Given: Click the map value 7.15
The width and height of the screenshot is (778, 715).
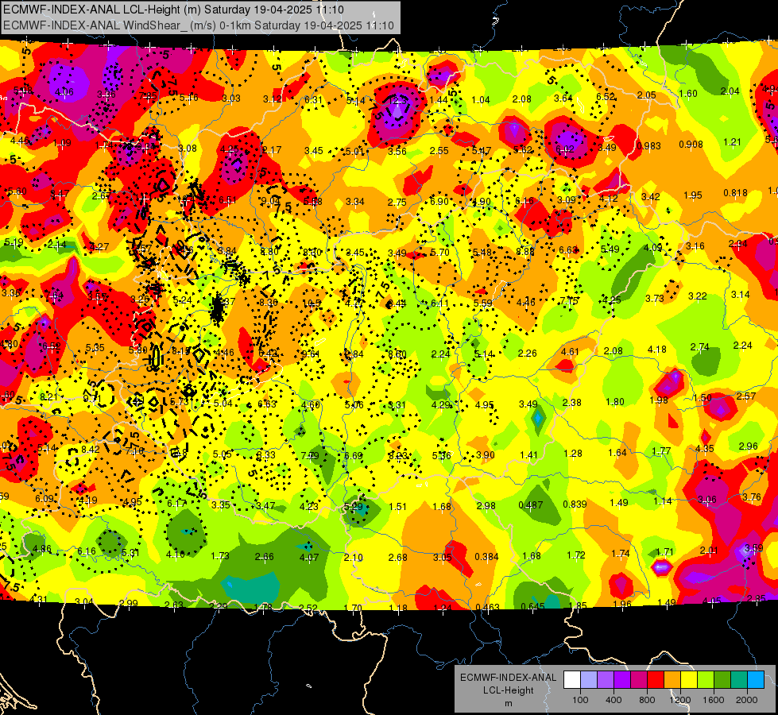Looking at the screenshot, I should pyautogui.click(x=569, y=301).
